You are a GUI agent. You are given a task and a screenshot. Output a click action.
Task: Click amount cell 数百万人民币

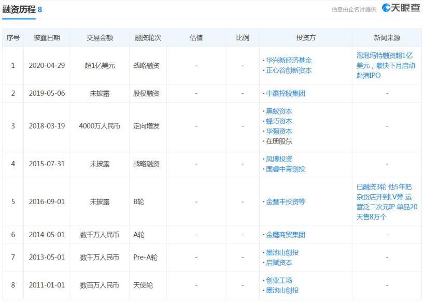pyautogui.click(x=100, y=285)
